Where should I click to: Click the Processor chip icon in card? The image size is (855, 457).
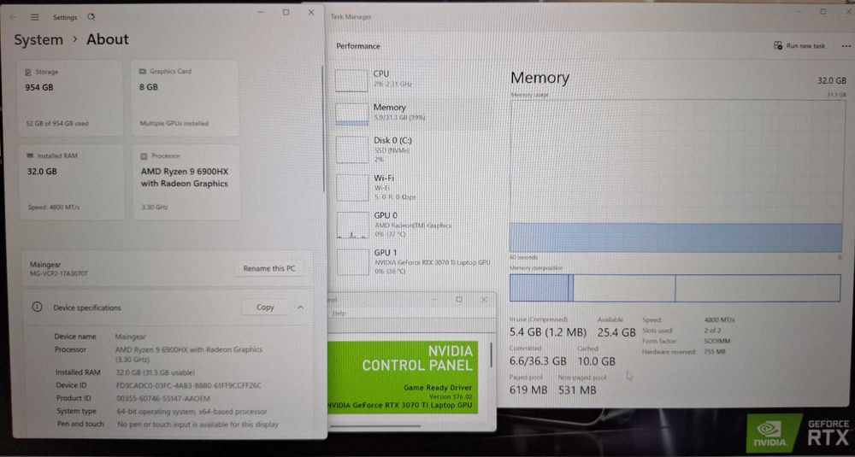click(x=144, y=155)
